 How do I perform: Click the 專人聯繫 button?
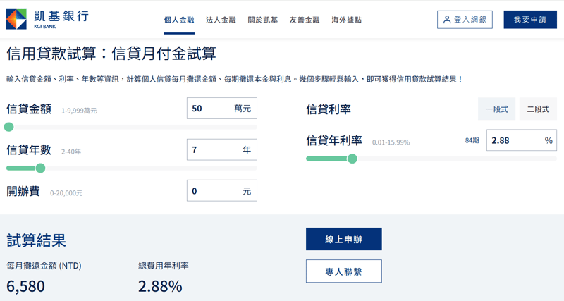(343, 271)
